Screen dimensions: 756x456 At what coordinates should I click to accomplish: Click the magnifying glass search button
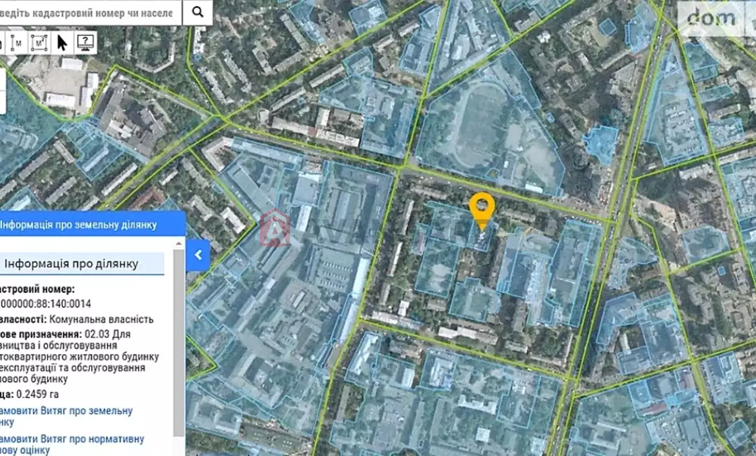tap(198, 12)
